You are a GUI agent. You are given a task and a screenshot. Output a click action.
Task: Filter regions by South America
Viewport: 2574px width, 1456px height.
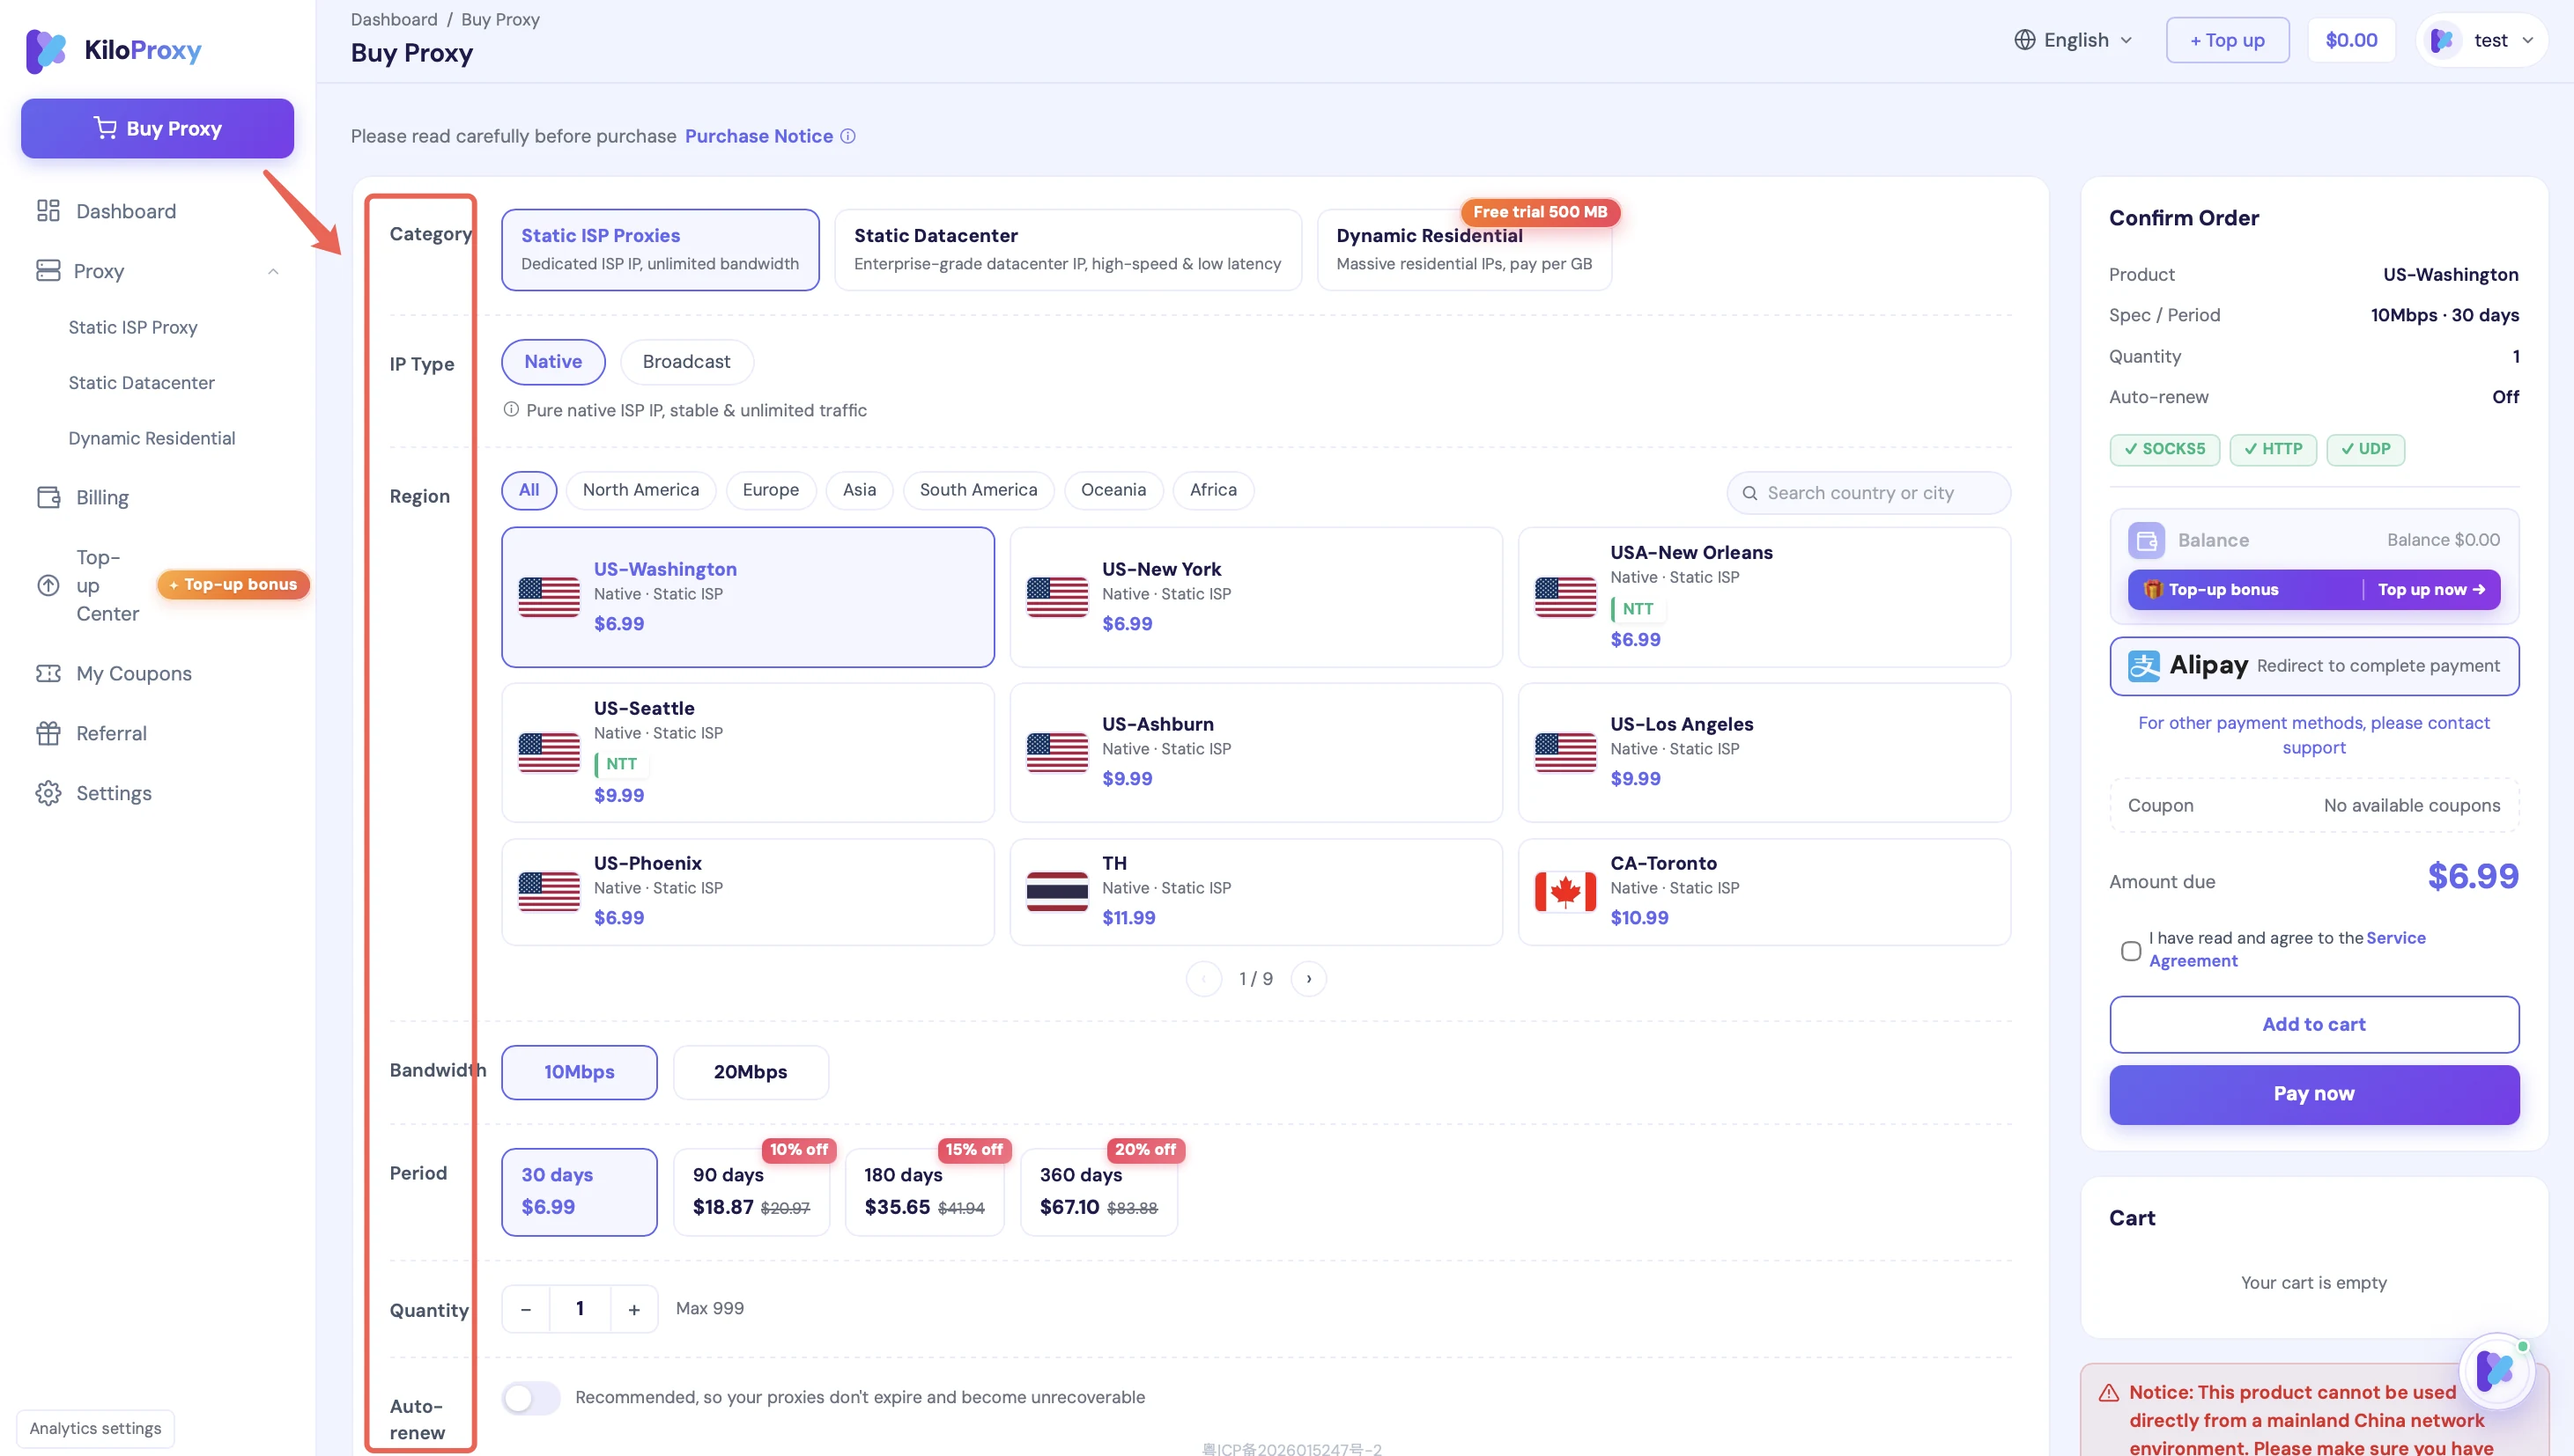[979, 490]
